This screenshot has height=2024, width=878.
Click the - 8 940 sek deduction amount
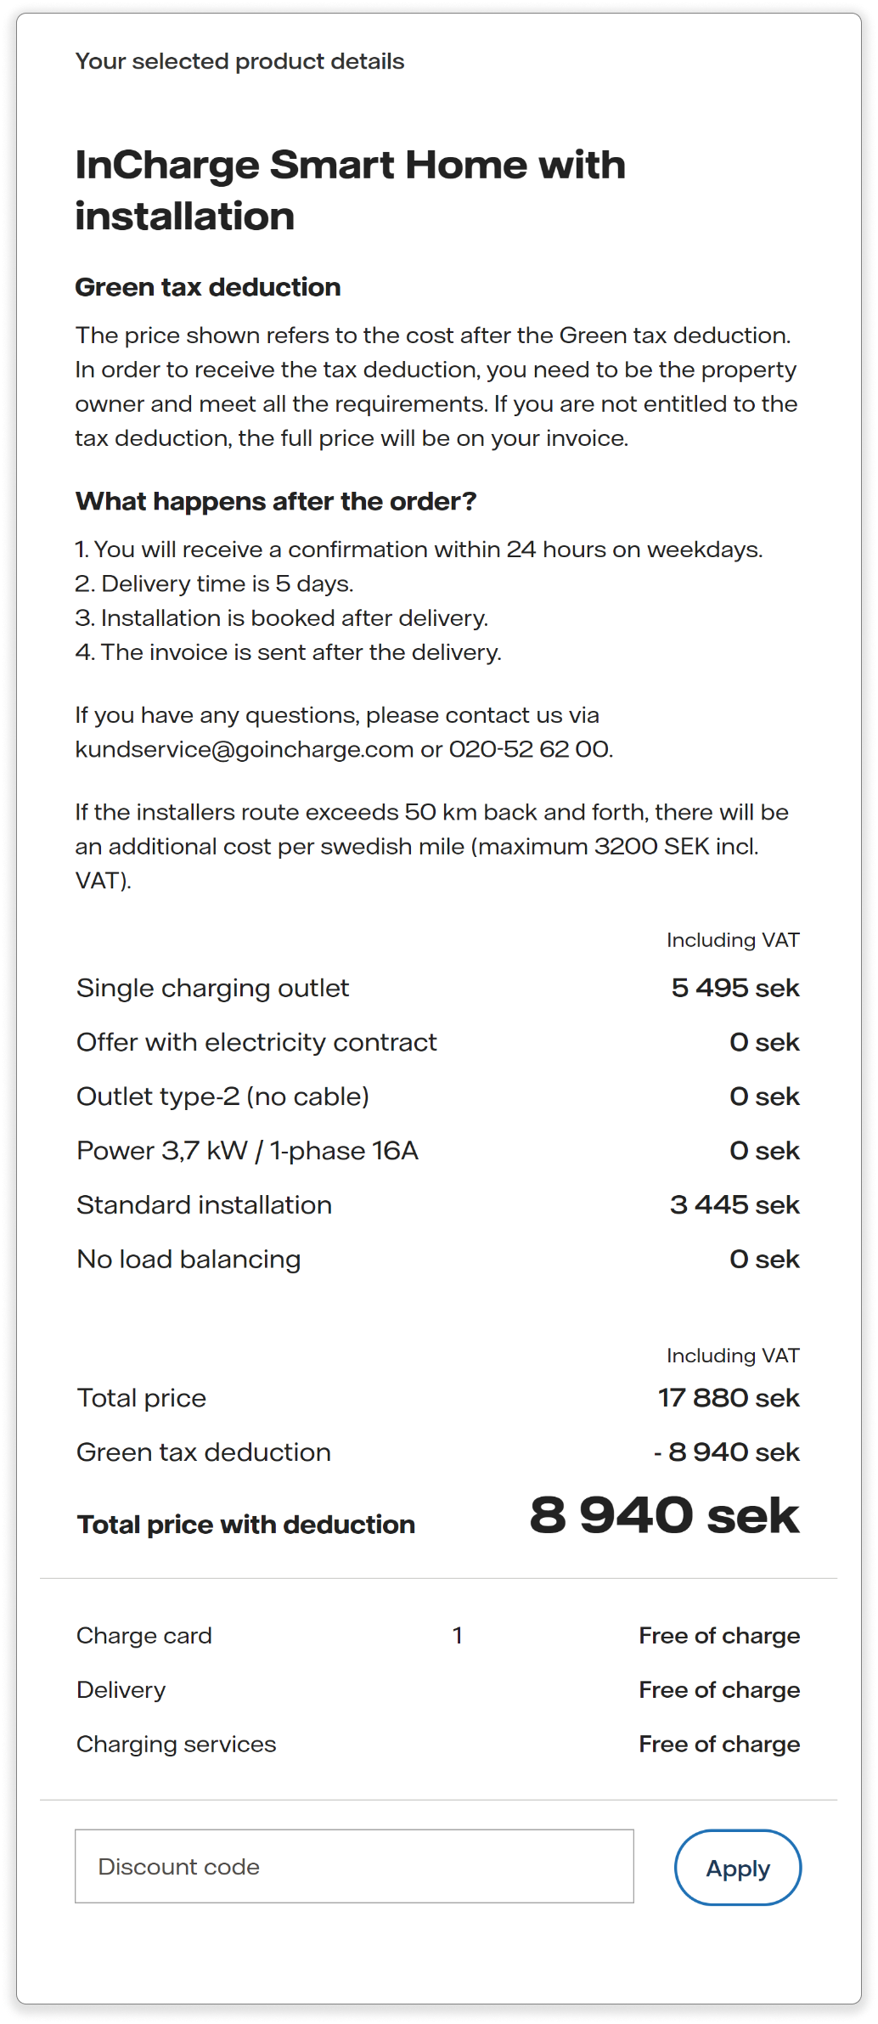tap(727, 1452)
